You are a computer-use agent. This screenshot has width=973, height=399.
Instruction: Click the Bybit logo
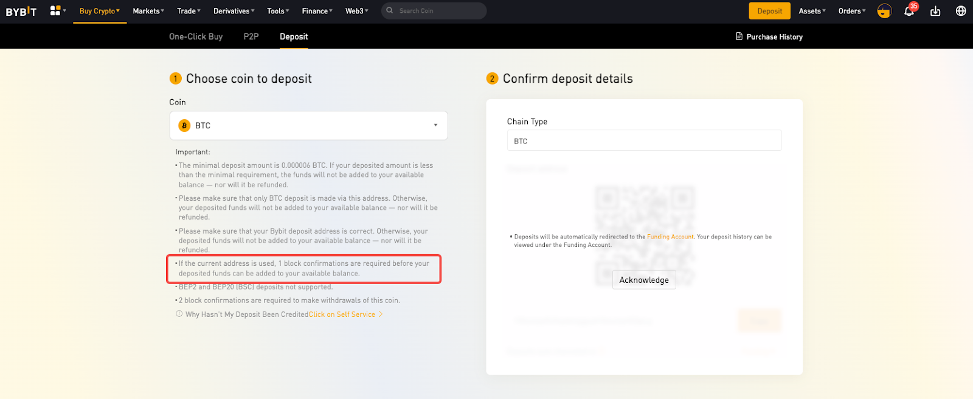point(21,11)
